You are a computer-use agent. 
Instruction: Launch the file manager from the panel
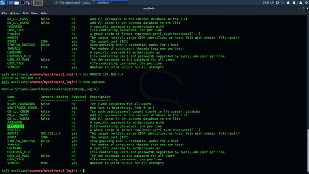point(17,3)
